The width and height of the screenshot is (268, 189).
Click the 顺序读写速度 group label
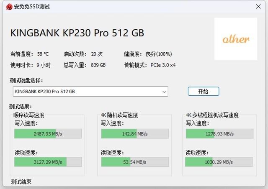(29, 115)
